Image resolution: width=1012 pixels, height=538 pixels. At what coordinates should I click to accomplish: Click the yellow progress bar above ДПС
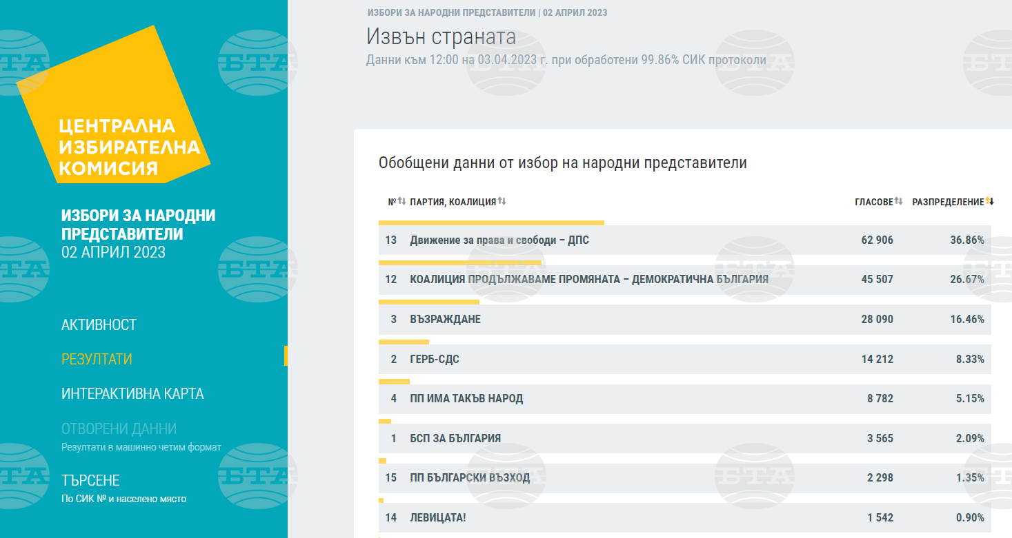coord(491,223)
